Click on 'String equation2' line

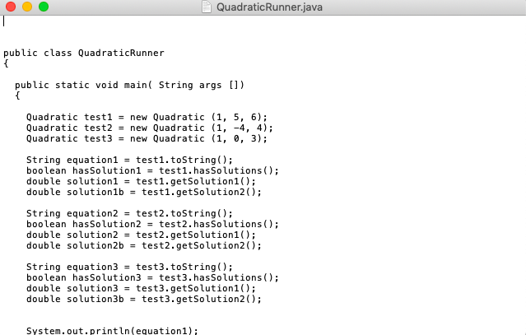point(129,213)
